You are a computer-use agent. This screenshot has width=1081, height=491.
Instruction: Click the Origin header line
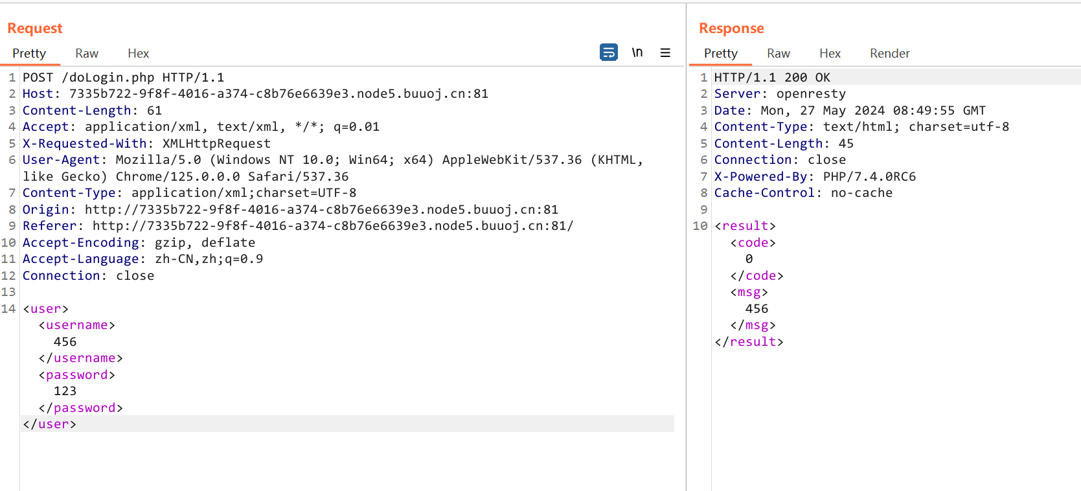(290, 209)
